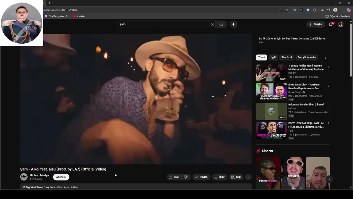The width and height of the screenshot is (353, 199).
Task: Open the MrTarık channel name
Action: pos(292,109)
